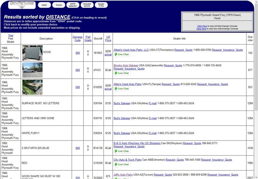Open the green hood photo thumbnail
Screen dimensions: 258x179
32,53
